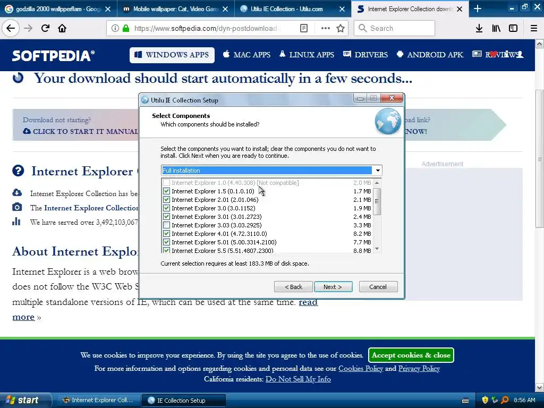Open the Library icon
This screenshot has height=408, width=544.
pyautogui.click(x=496, y=28)
